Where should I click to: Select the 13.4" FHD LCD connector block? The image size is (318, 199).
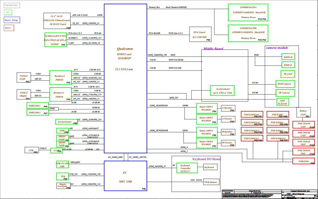57,21
